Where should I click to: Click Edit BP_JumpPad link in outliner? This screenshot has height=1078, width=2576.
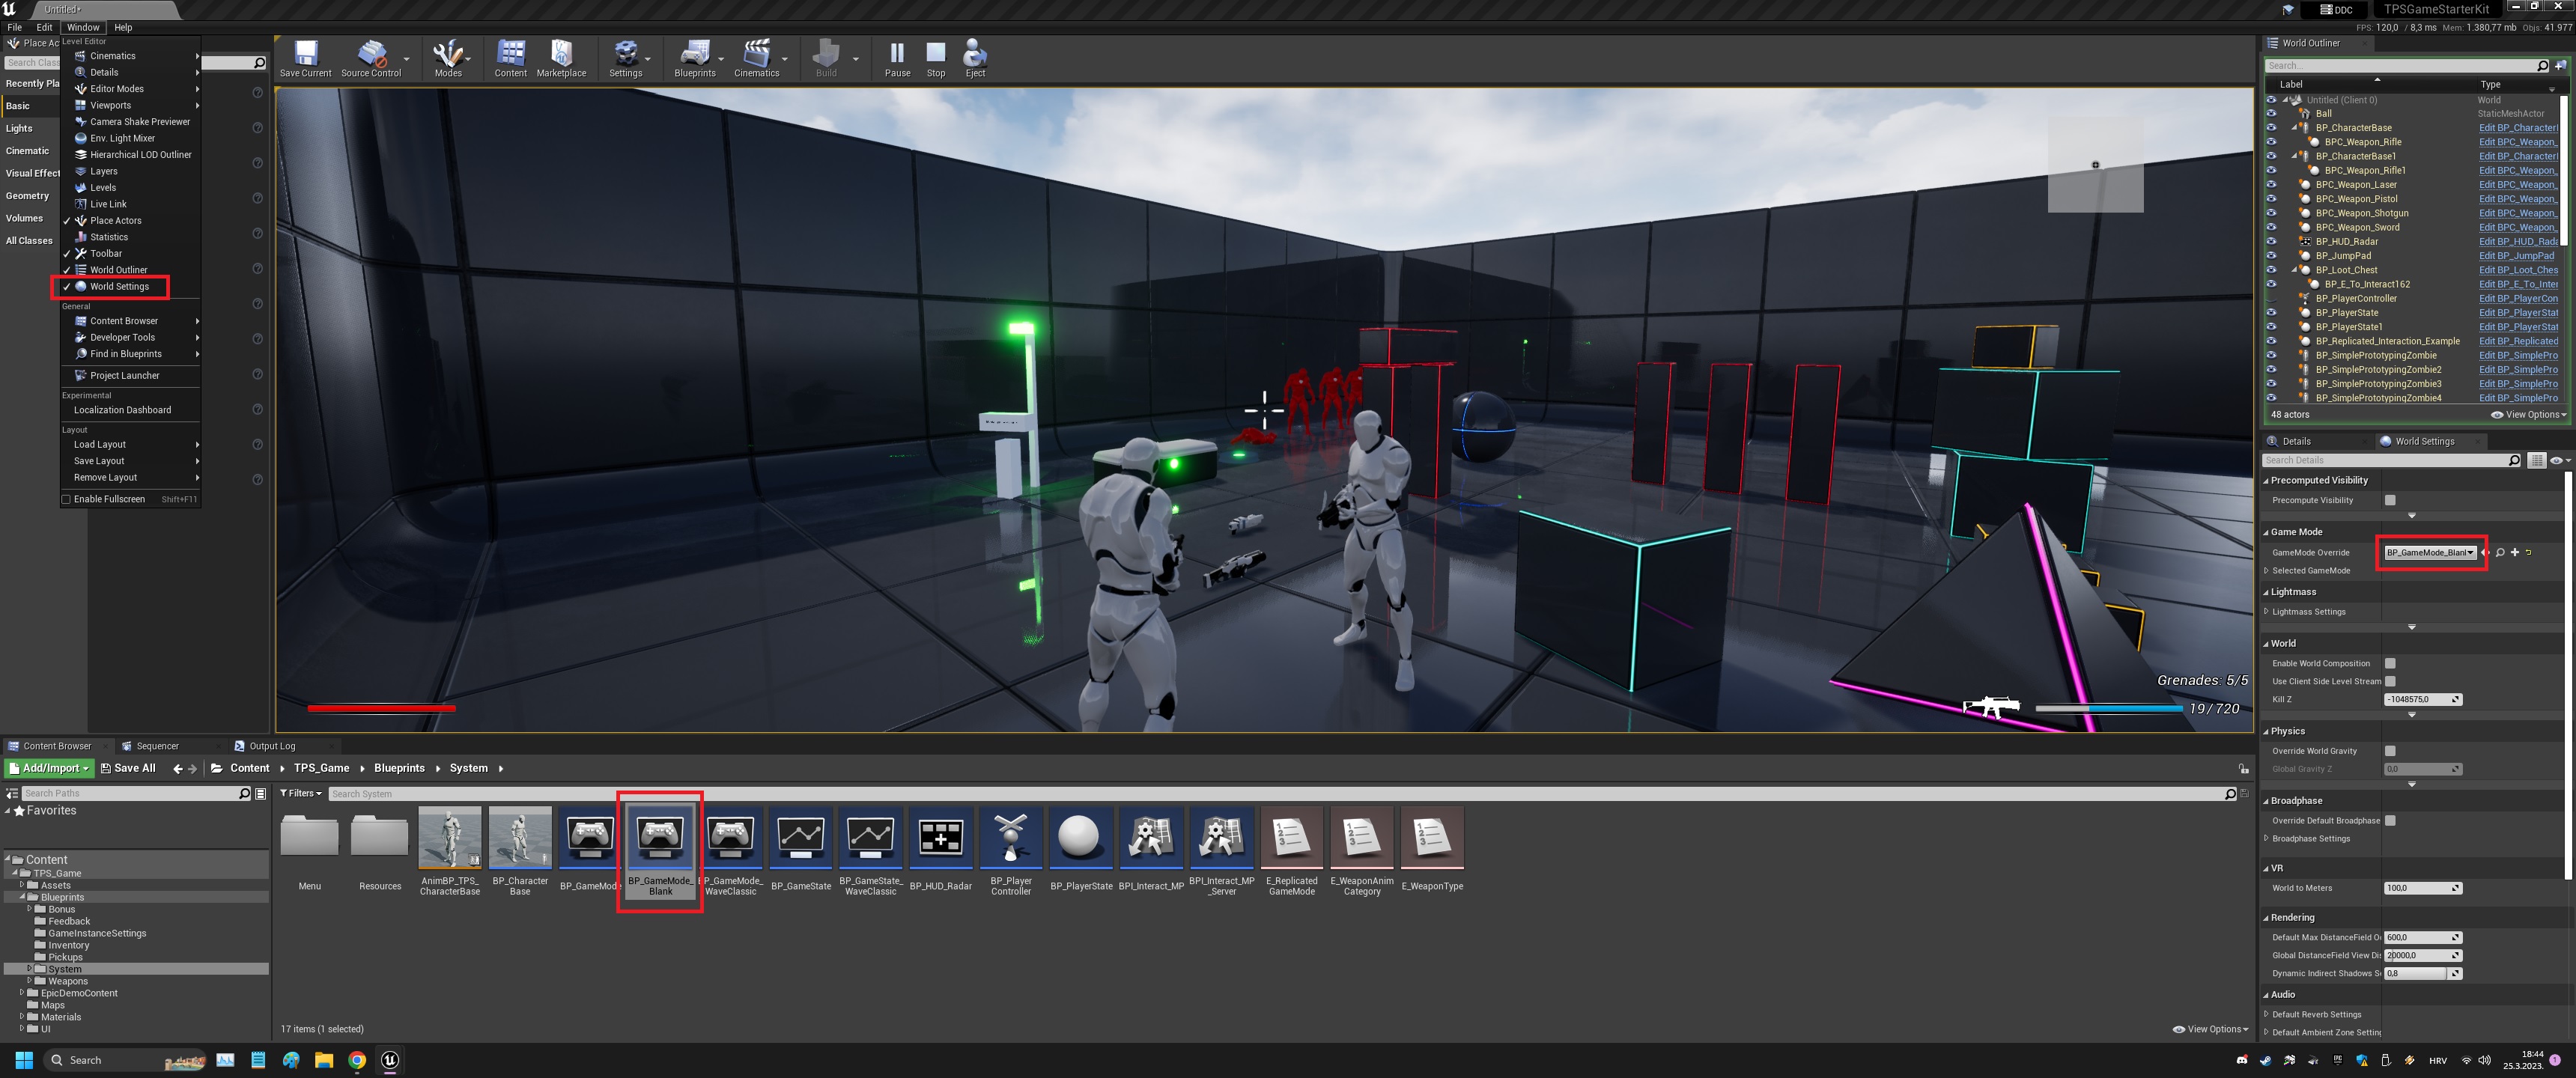pos(2515,256)
